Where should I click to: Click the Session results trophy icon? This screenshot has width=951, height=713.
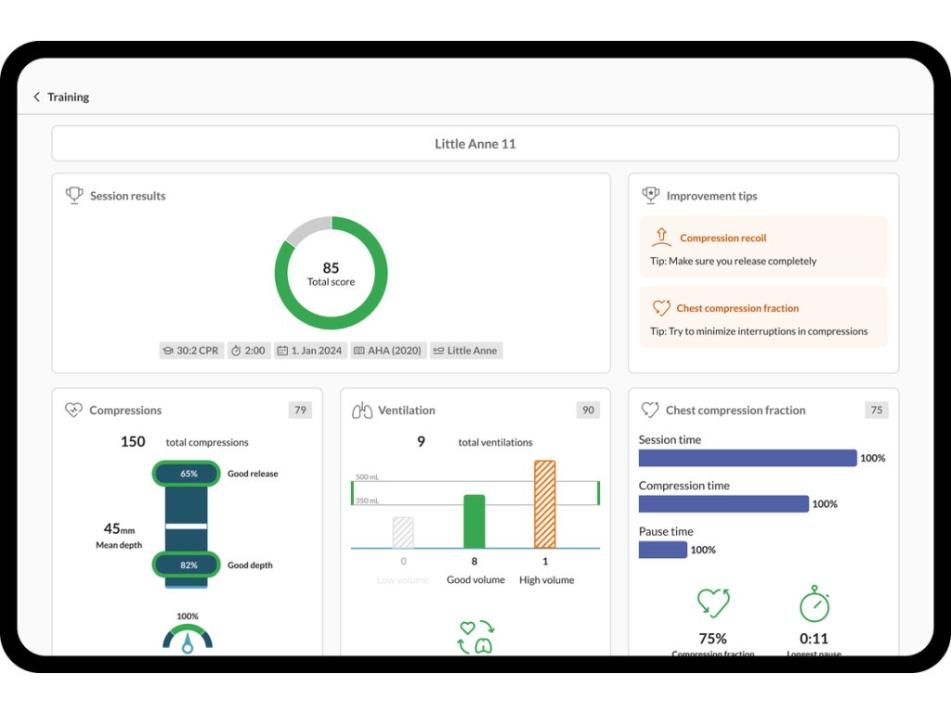pyautogui.click(x=74, y=195)
